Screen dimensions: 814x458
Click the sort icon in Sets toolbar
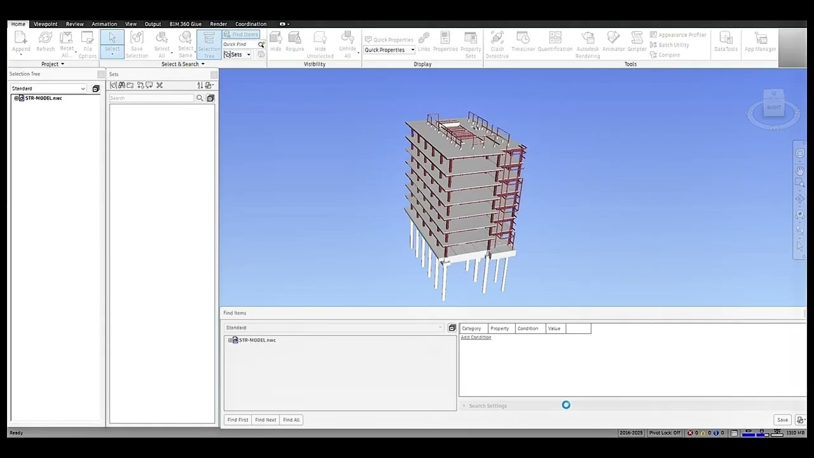click(x=200, y=85)
